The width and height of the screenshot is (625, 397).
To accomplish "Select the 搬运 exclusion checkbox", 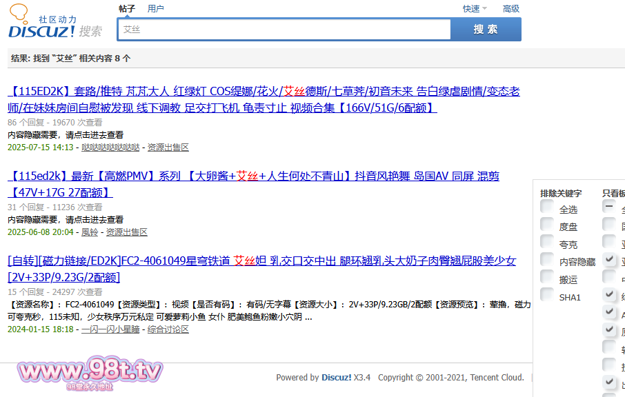I will pos(547,278).
